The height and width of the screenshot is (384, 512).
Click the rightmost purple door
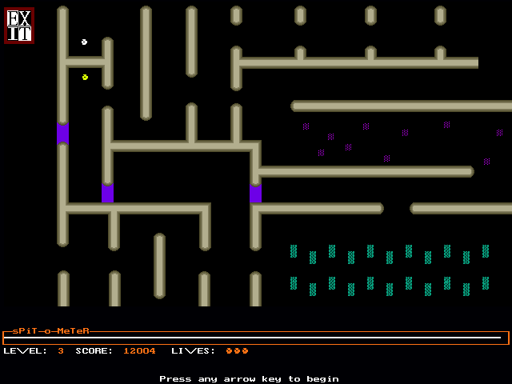coord(255,193)
